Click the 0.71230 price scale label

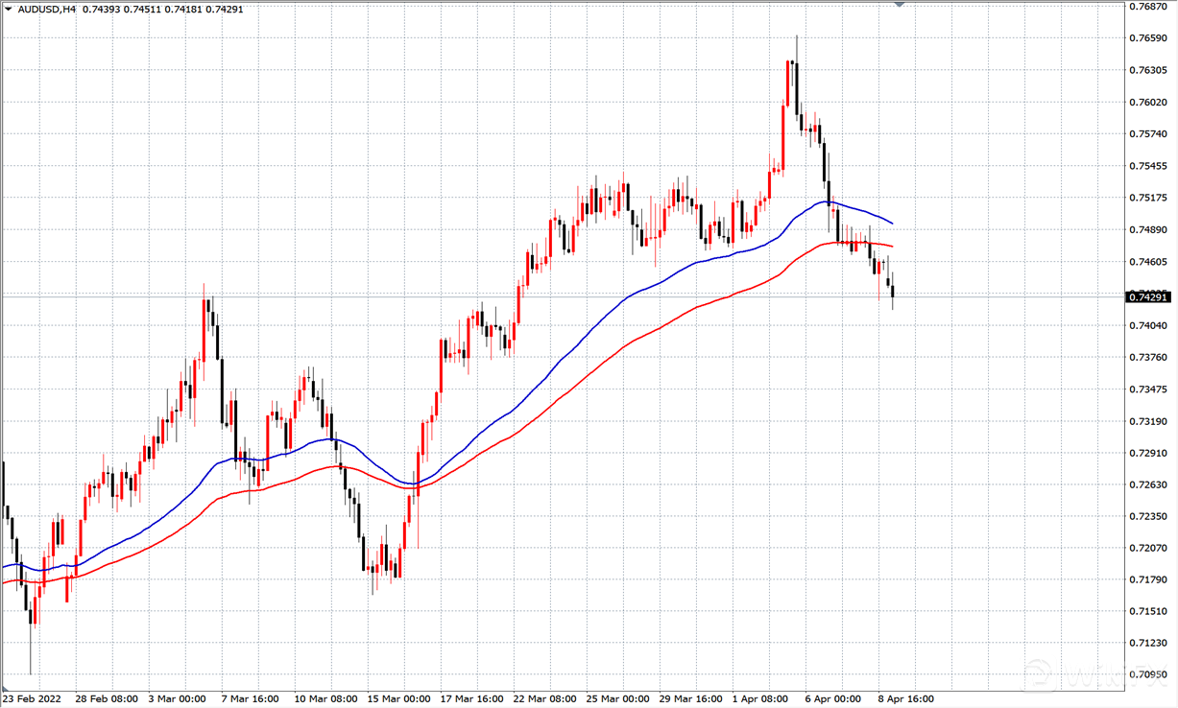[x=1147, y=643]
